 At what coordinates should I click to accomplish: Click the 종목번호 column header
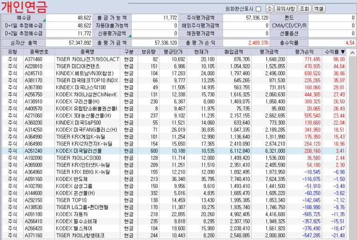(x=39, y=52)
